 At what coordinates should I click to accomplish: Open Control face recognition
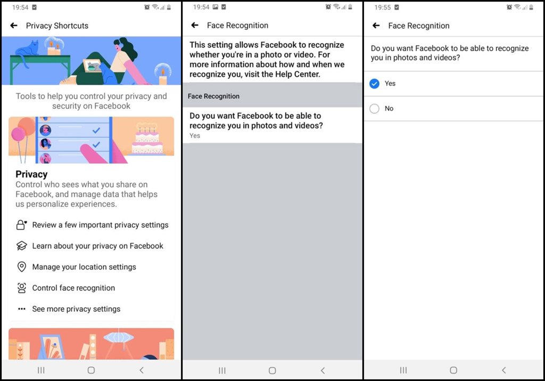(73, 288)
